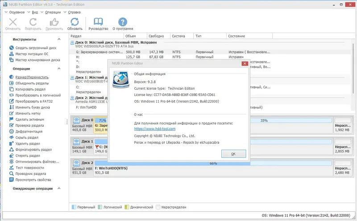Select Создать загрузочный диск tool
This screenshot has height=221, width=357.
33,48
